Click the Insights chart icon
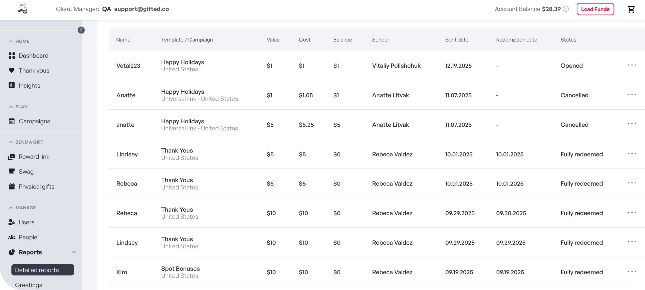The image size is (645, 290). 12,85
